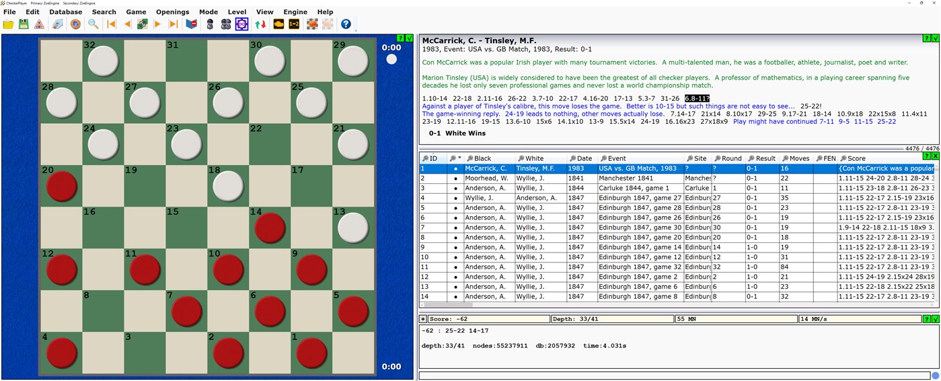Click green ? button on database list panel
Screen dimensions: 941x381
click(927, 155)
